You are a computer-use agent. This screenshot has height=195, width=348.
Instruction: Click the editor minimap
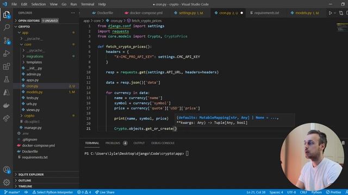(x=342, y=27)
